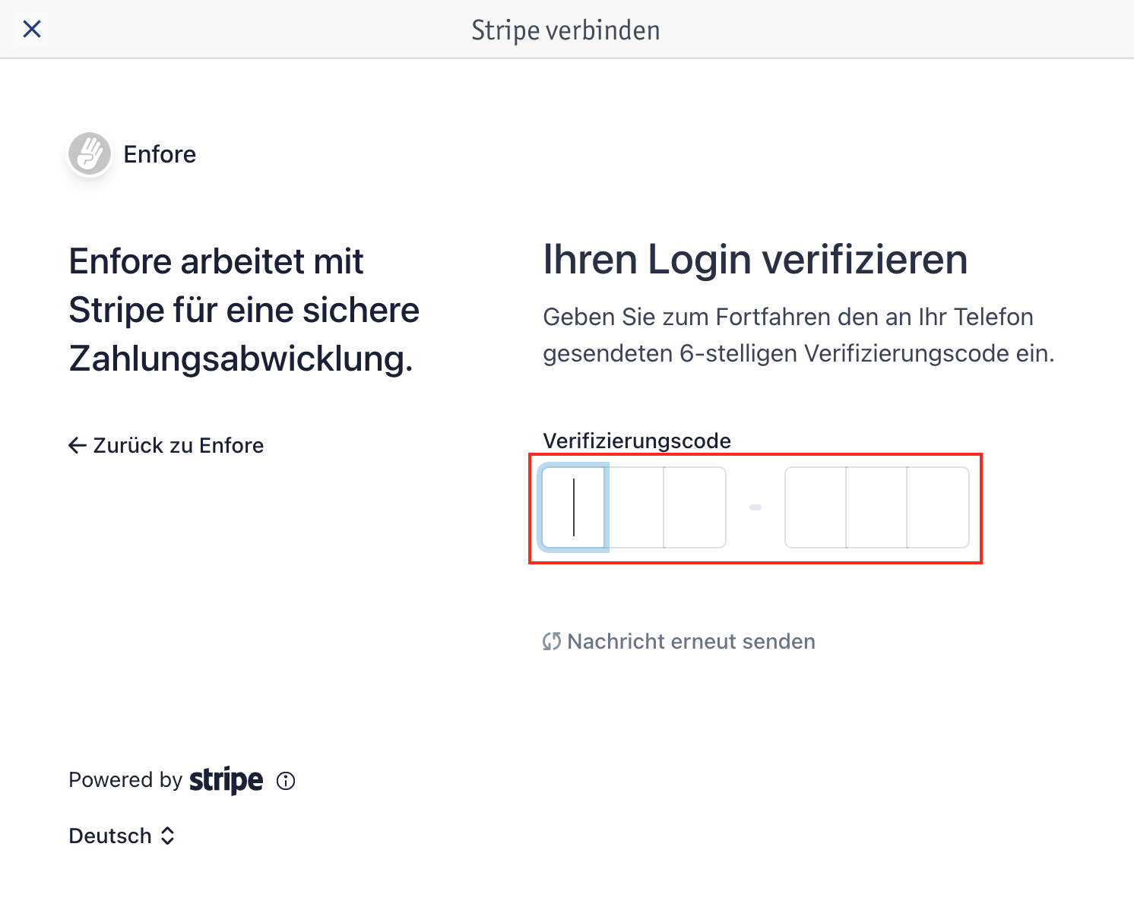Select the fifth verification code digit box
Viewport: 1134px width, 910px height.
point(876,507)
